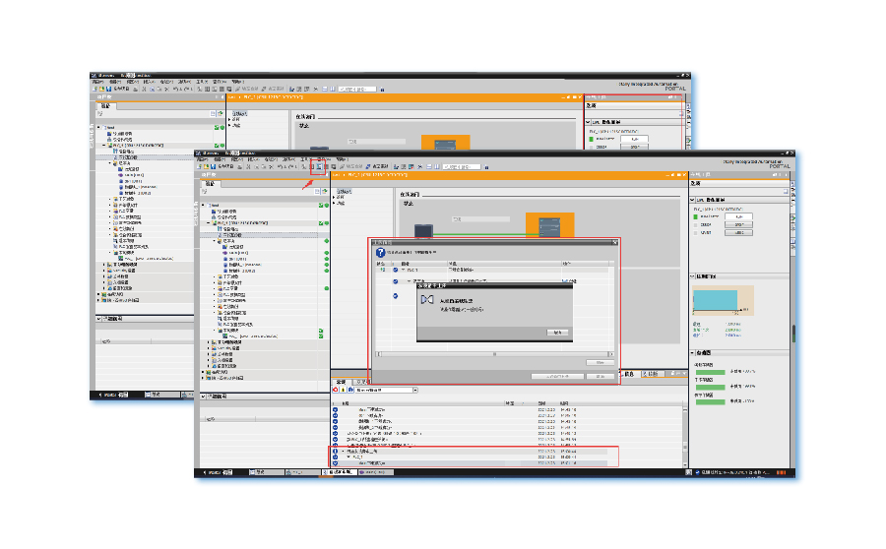This screenshot has height=549, width=886.
Task: Click Cancel button in inner progress dialog
Action: click(557, 333)
